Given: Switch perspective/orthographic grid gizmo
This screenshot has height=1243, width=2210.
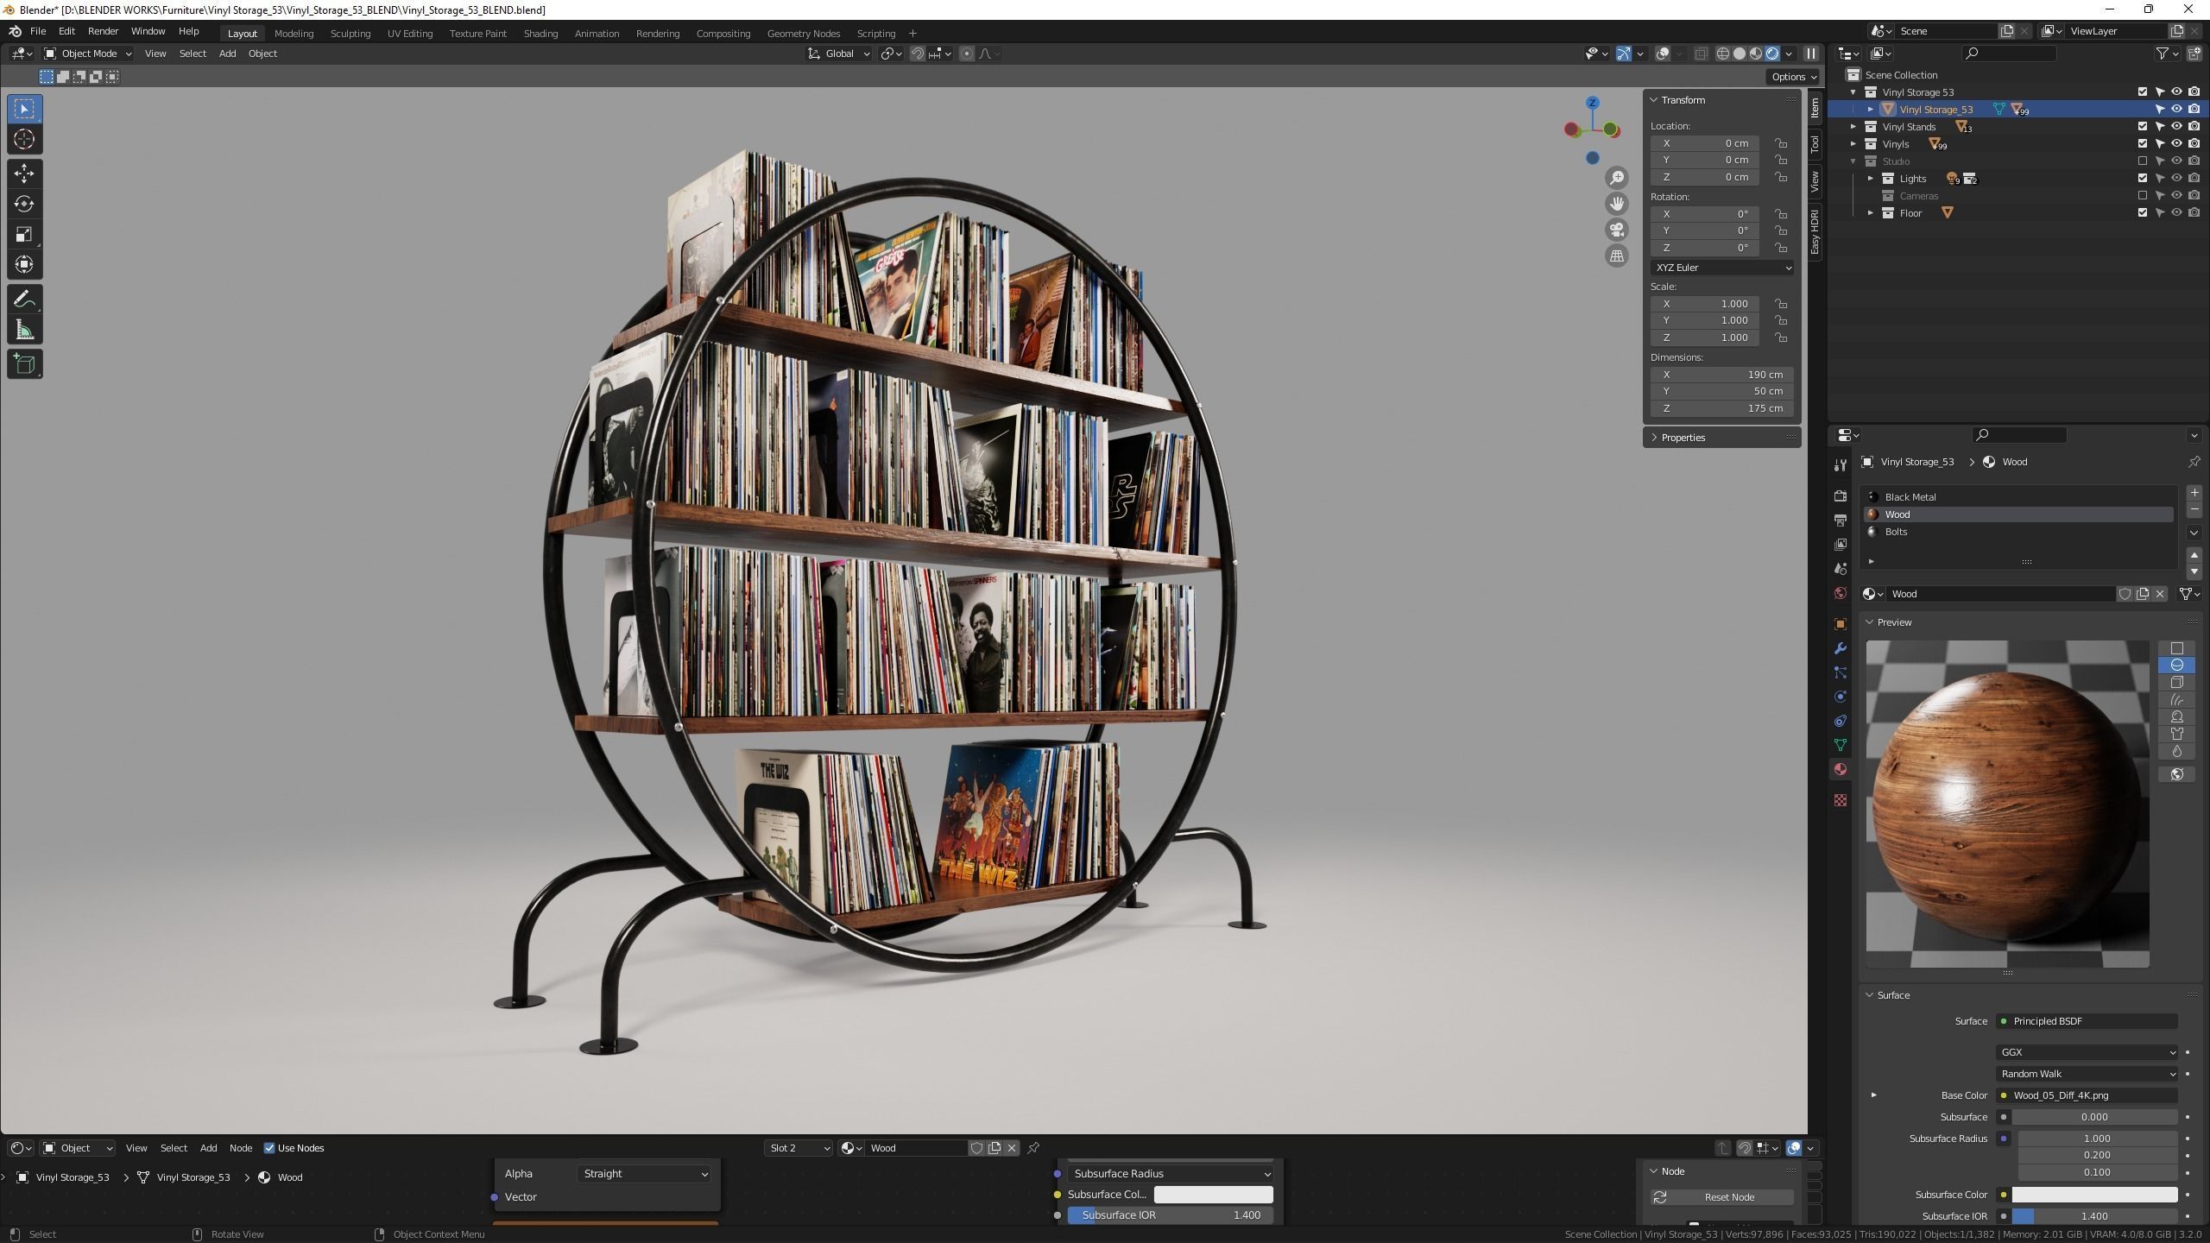Looking at the screenshot, I should click(x=1616, y=256).
